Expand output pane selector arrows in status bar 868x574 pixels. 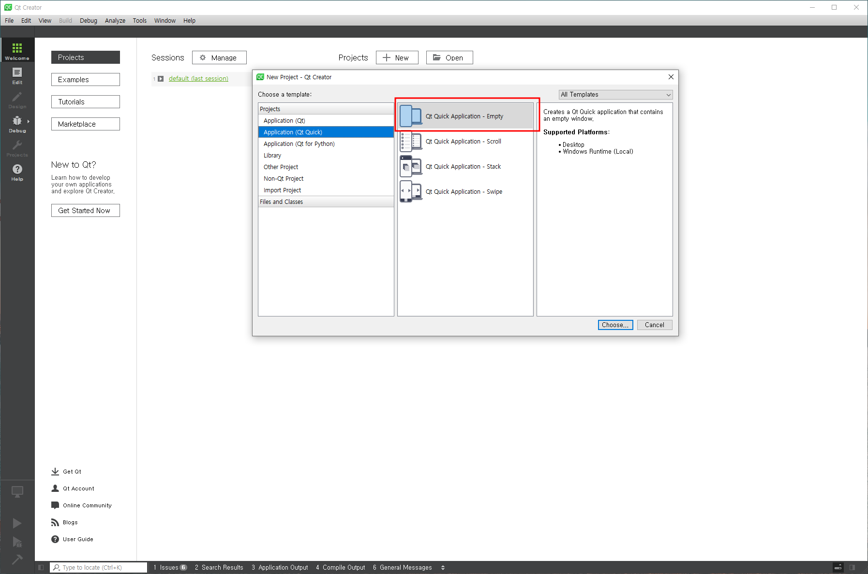[x=443, y=568]
